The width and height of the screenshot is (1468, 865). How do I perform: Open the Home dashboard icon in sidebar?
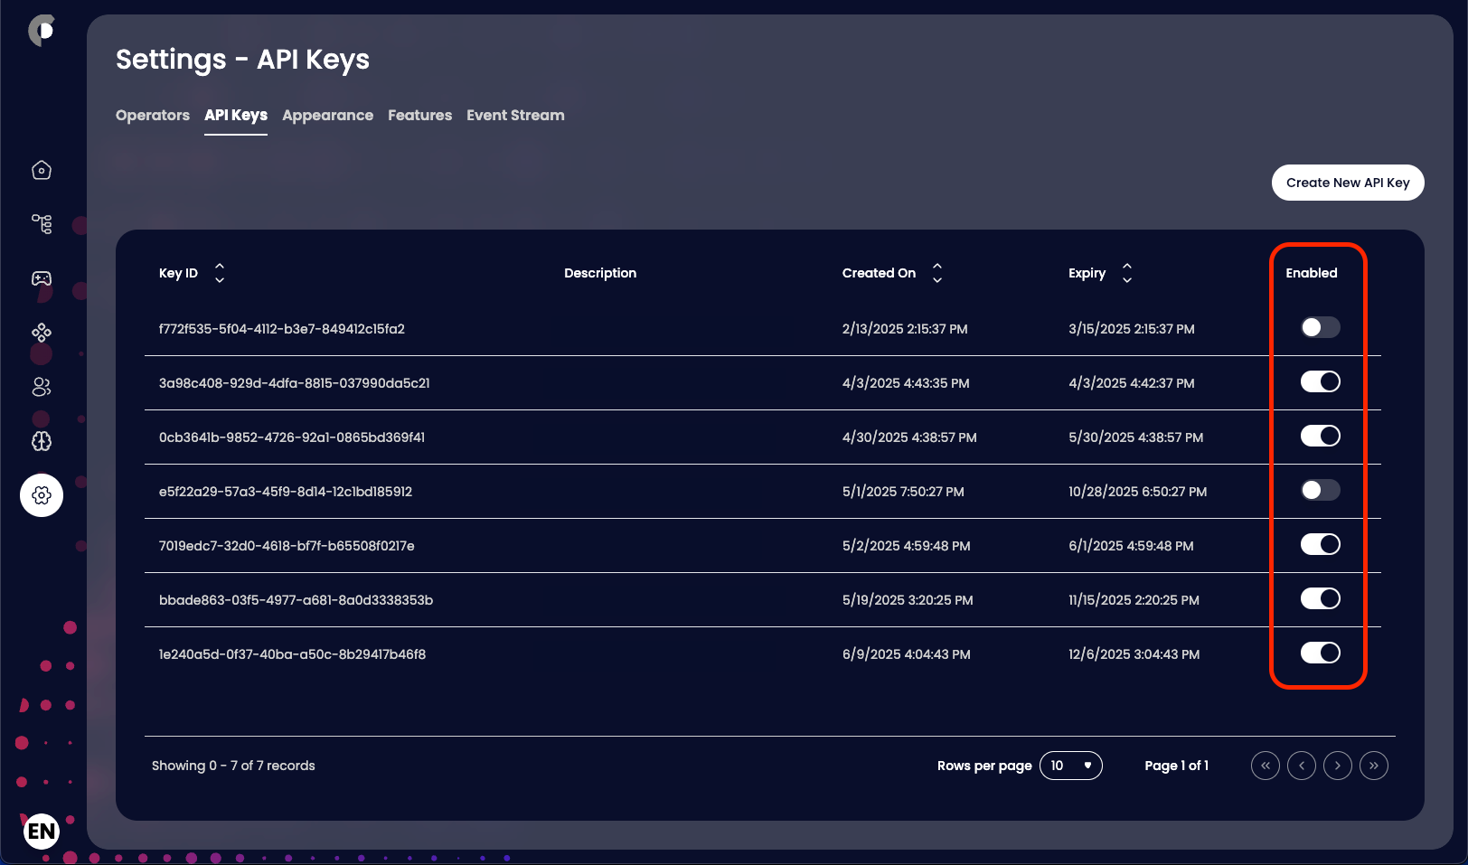[41, 169]
